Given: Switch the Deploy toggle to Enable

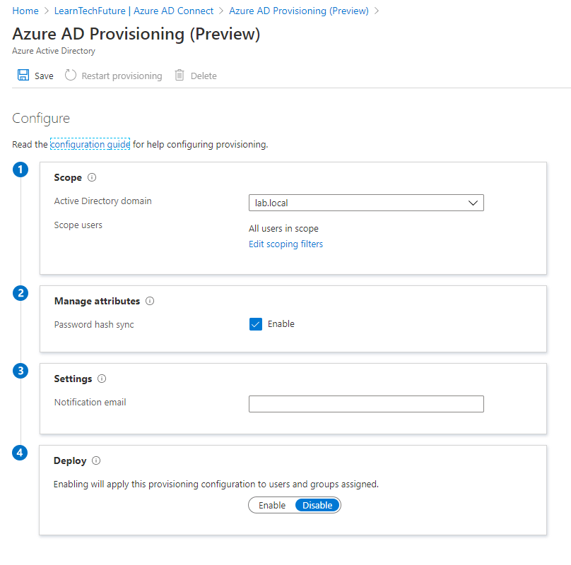Looking at the screenshot, I should click(x=272, y=505).
